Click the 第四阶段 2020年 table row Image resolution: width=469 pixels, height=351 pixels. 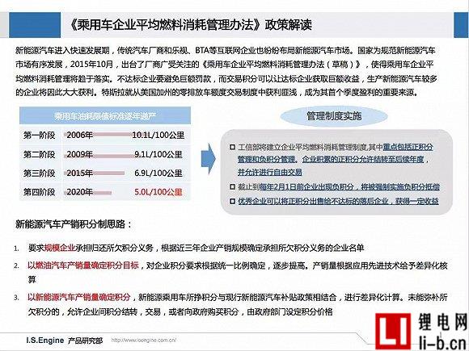click(x=105, y=192)
